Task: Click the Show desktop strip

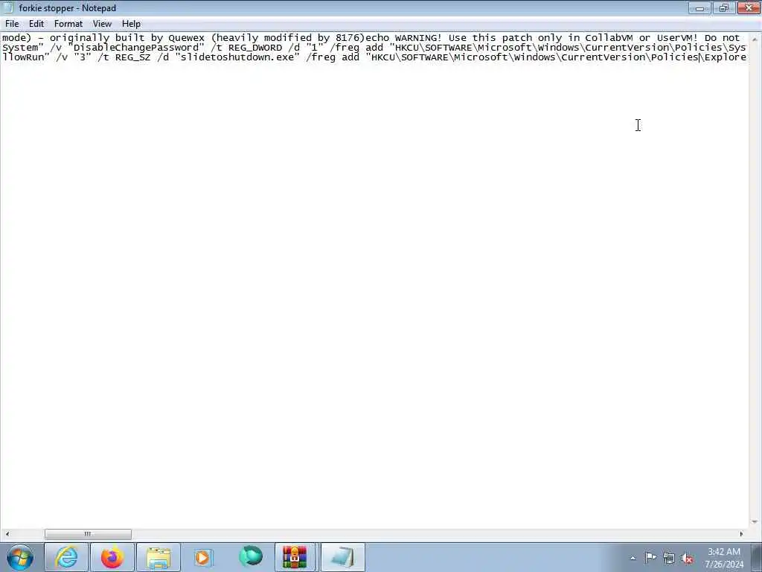Action: 757,557
